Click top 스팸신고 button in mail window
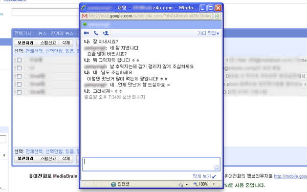This screenshot has width=307, height=192. click(48, 42)
